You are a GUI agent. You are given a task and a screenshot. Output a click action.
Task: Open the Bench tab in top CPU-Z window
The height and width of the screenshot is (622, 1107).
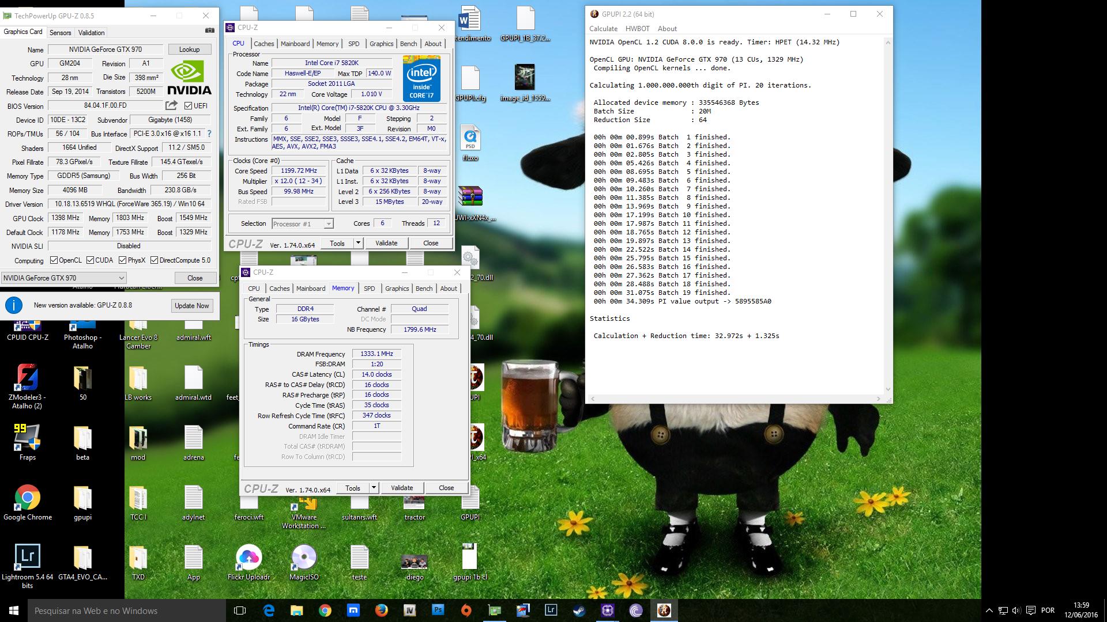pyautogui.click(x=408, y=44)
